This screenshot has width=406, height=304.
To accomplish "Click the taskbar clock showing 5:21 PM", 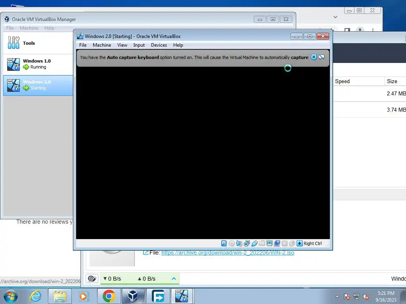I will (386, 296).
